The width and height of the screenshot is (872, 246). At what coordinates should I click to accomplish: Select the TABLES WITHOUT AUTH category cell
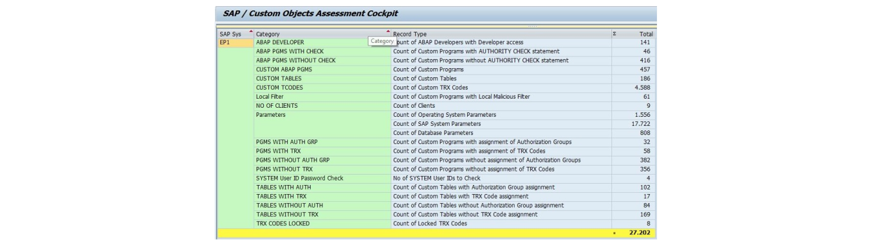tap(322, 205)
